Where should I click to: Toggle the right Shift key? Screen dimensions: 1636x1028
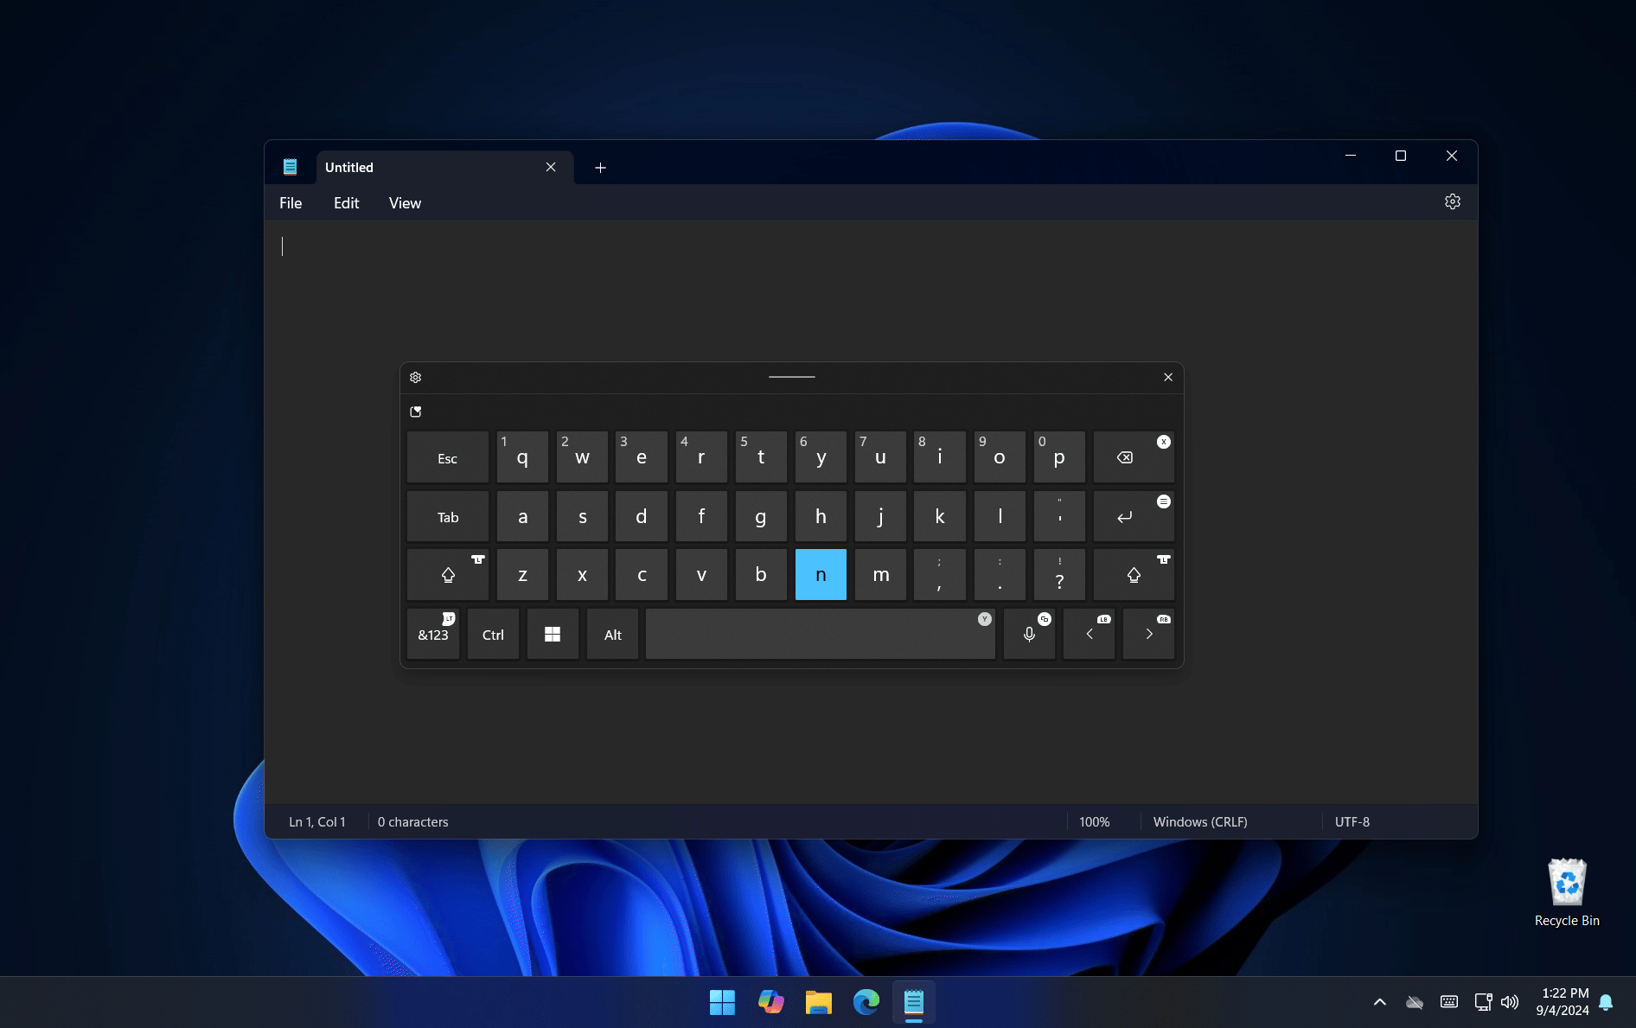pos(1133,575)
